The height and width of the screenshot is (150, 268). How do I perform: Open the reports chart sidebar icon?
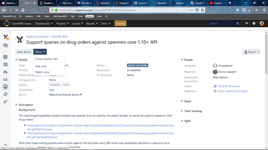[5, 79]
